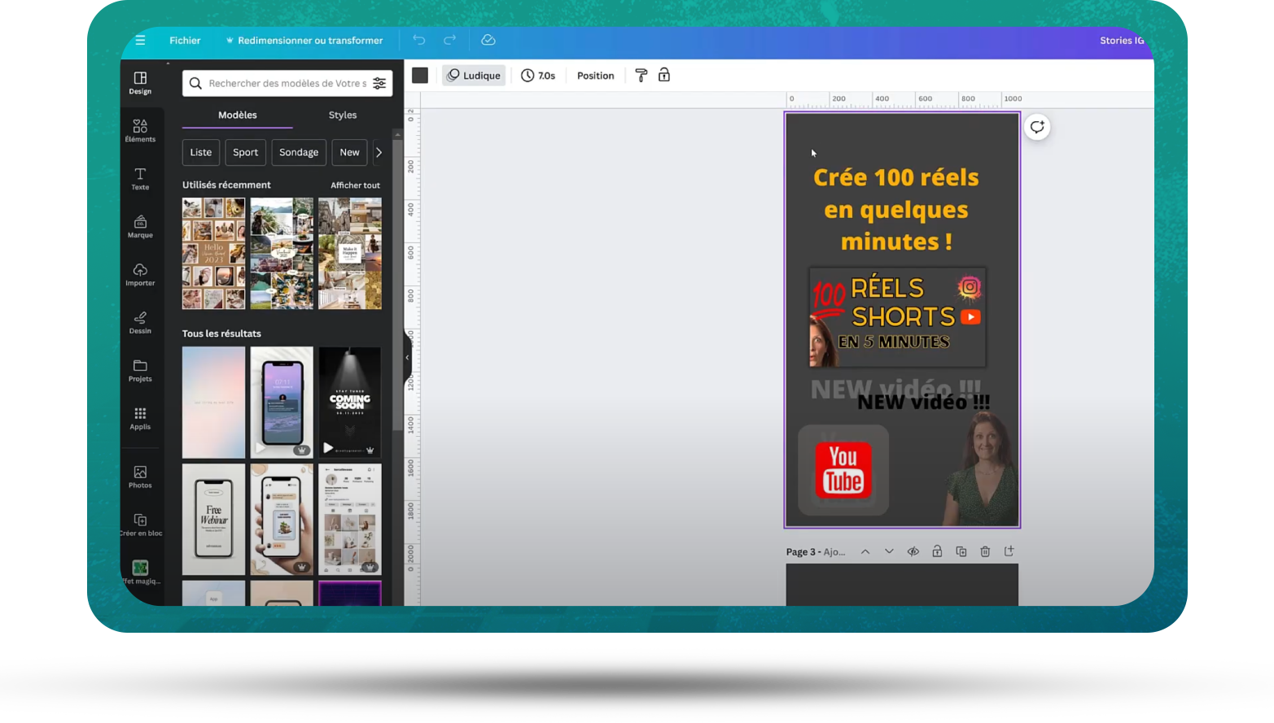This screenshot has width=1274, height=723.
Task: Open the background color swatch
Action: [420, 76]
